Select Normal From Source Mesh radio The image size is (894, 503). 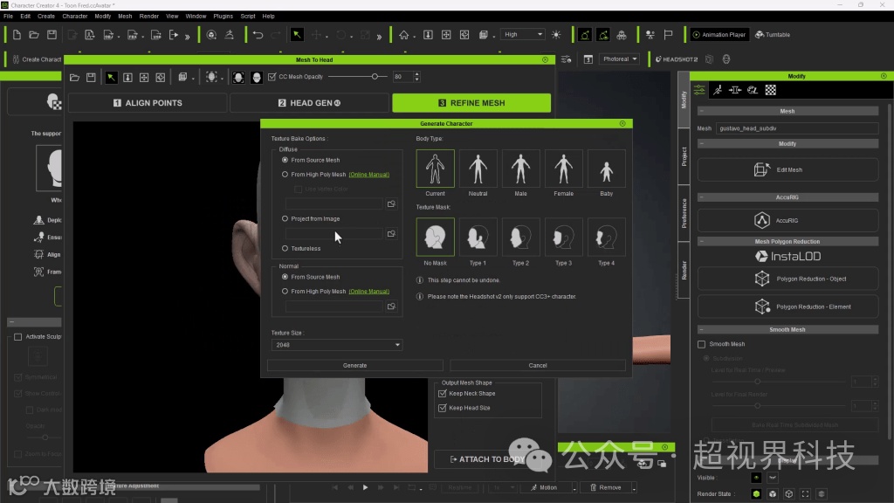pyautogui.click(x=285, y=277)
